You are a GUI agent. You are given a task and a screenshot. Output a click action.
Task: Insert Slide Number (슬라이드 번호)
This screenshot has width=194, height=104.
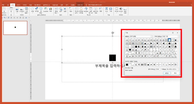[96, 10]
